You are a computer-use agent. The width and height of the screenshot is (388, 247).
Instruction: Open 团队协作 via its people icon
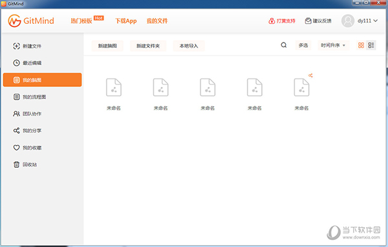(x=16, y=114)
